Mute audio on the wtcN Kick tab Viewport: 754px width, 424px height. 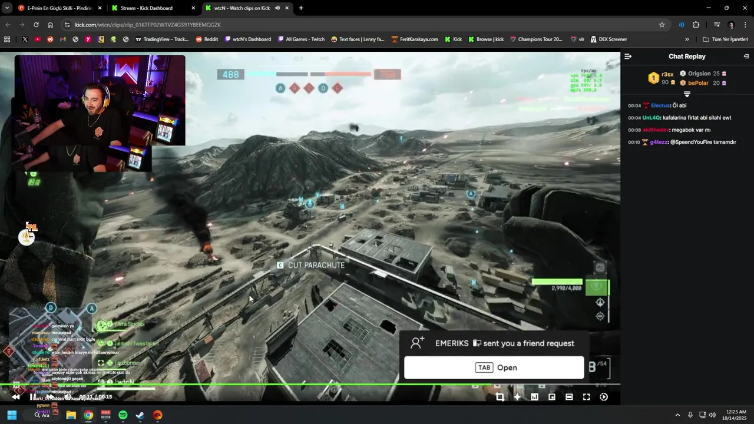pyautogui.click(x=277, y=8)
